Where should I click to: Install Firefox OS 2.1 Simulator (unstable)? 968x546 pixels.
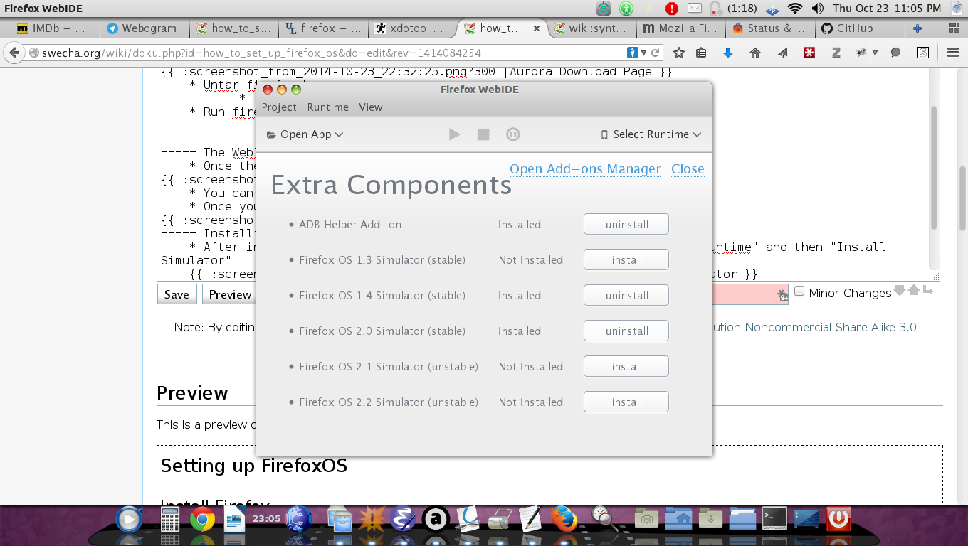pos(626,367)
